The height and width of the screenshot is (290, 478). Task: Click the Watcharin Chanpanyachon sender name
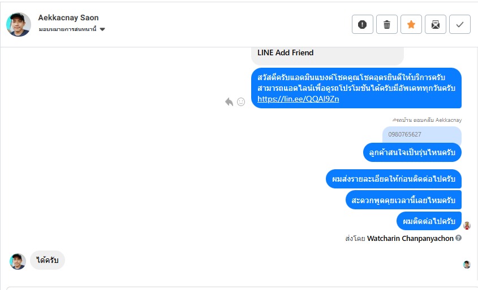pos(410,238)
